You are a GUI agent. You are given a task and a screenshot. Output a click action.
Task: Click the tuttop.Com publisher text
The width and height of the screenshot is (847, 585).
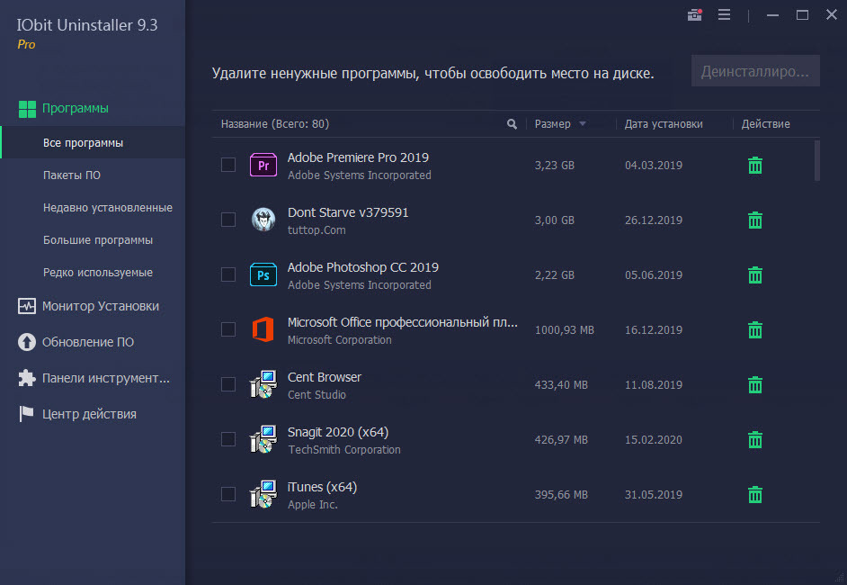tap(317, 230)
